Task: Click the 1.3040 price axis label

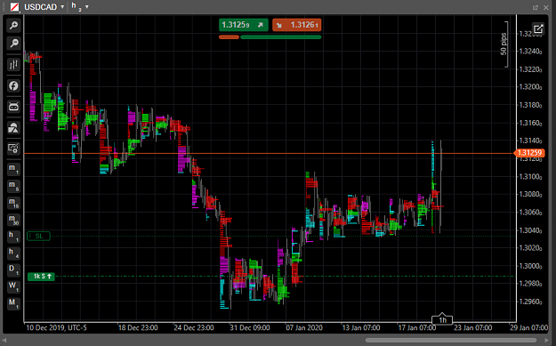Action: click(x=530, y=230)
